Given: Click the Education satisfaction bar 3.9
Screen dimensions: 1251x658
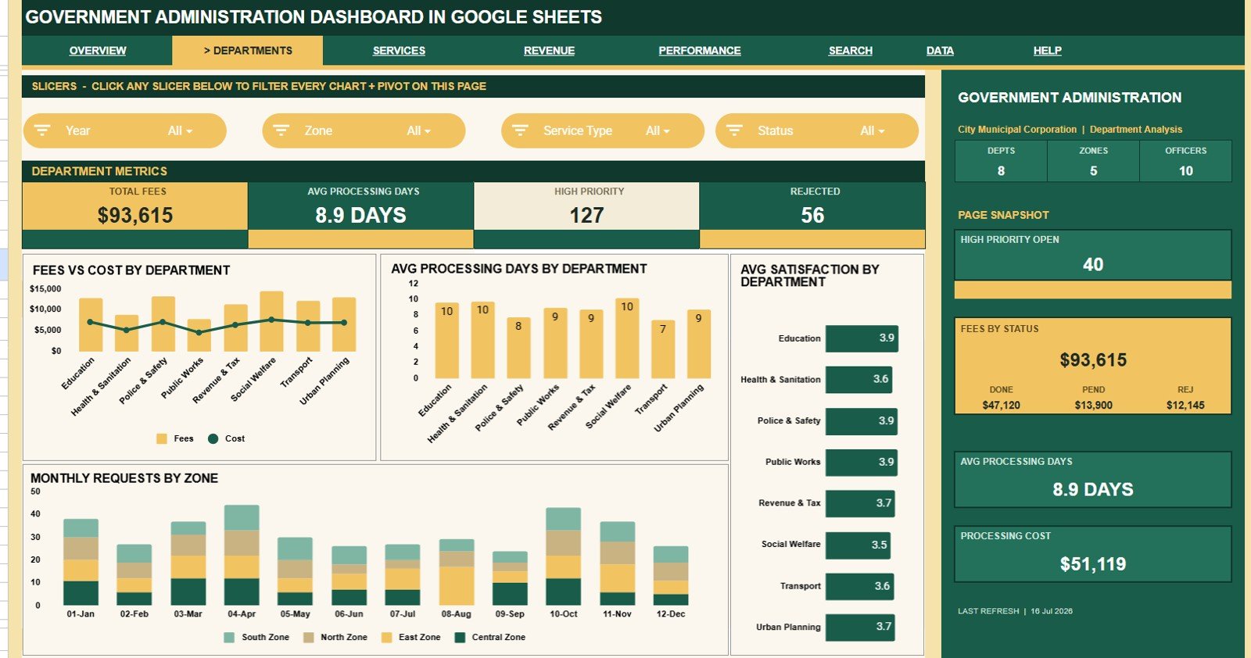Looking at the screenshot, I should 862,338.
